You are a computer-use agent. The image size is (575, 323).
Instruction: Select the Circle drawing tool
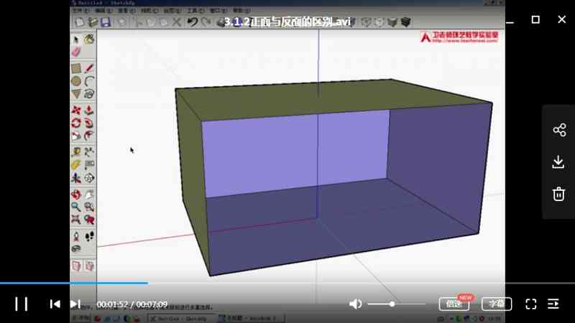(76, 81)
